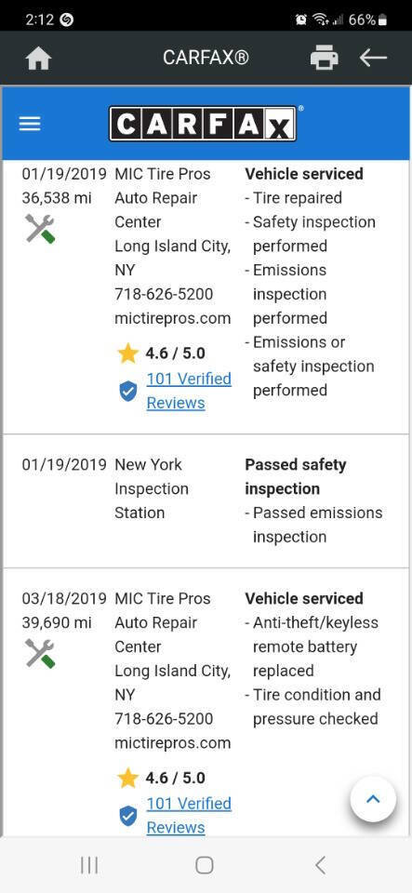Tap the scroll-to-top chevron button
The width and height of the screenshot is (412, 893).
pos(373,799)
